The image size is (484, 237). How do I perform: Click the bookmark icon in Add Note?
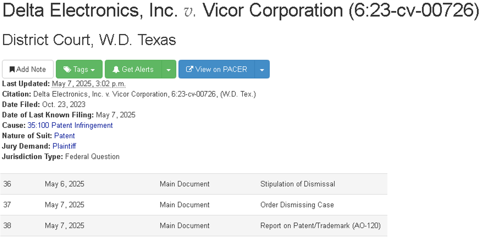pos(12,70)
